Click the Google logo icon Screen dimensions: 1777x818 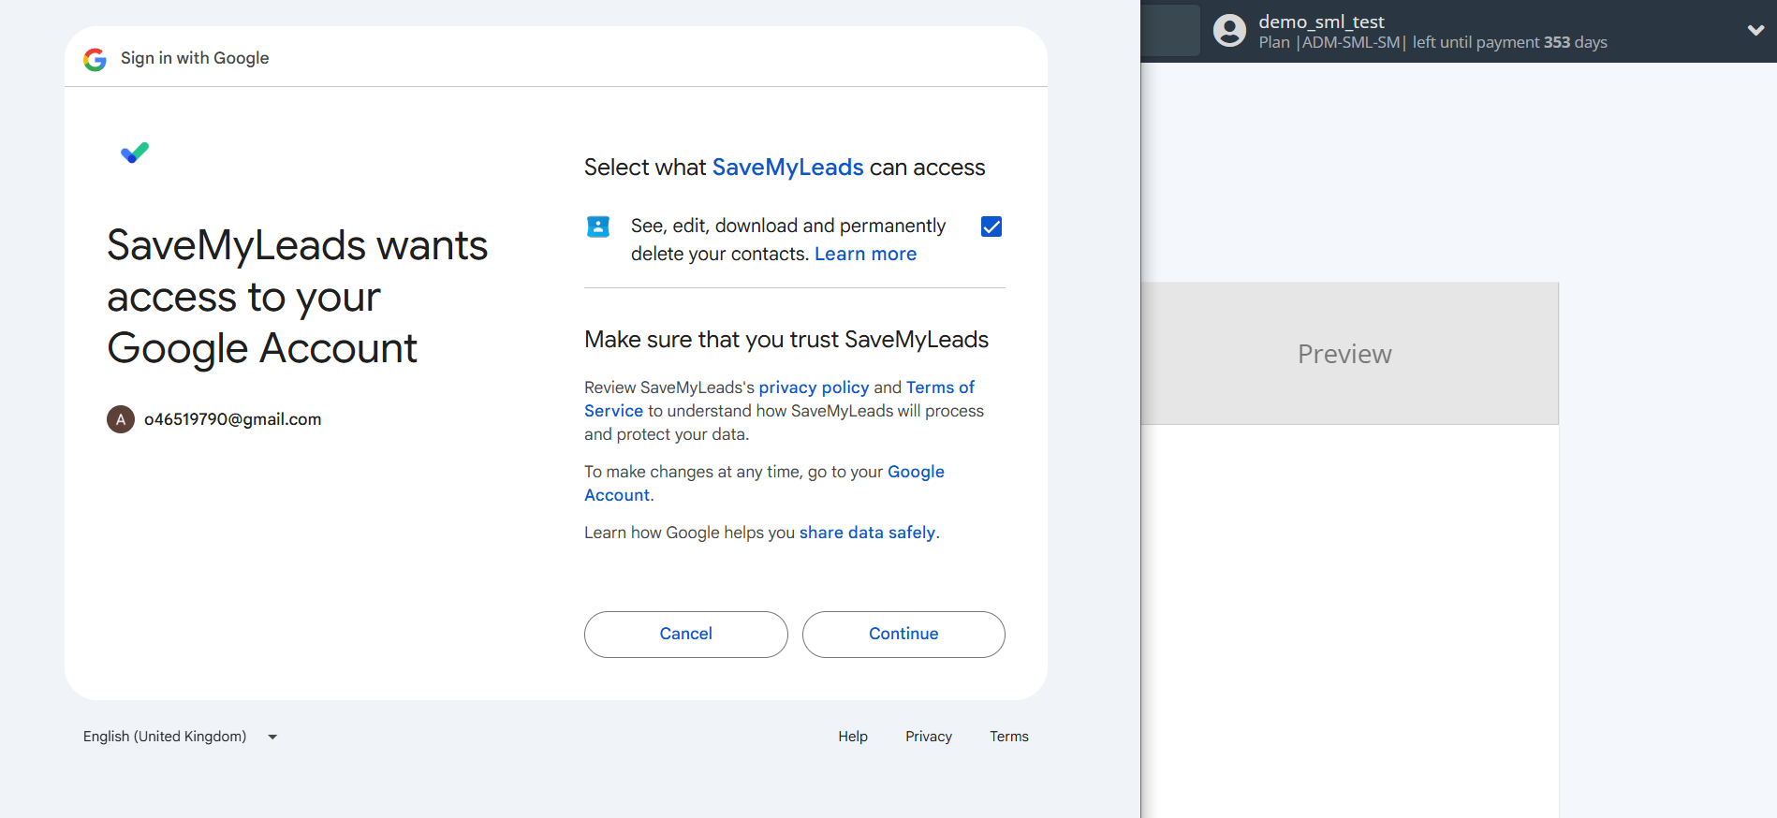pos(95,59)
